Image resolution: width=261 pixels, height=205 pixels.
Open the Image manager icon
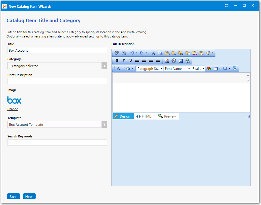click(x=167, y=61)
